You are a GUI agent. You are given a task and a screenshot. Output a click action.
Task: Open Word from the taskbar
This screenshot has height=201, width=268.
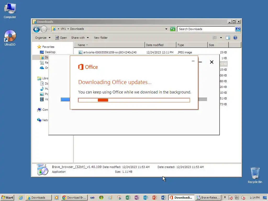[x=163, y=198]
